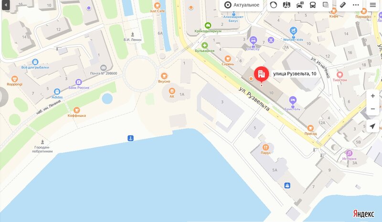Toggle the traffic layer icon
This screenshot has width=382, height=222.
(274, 5)
